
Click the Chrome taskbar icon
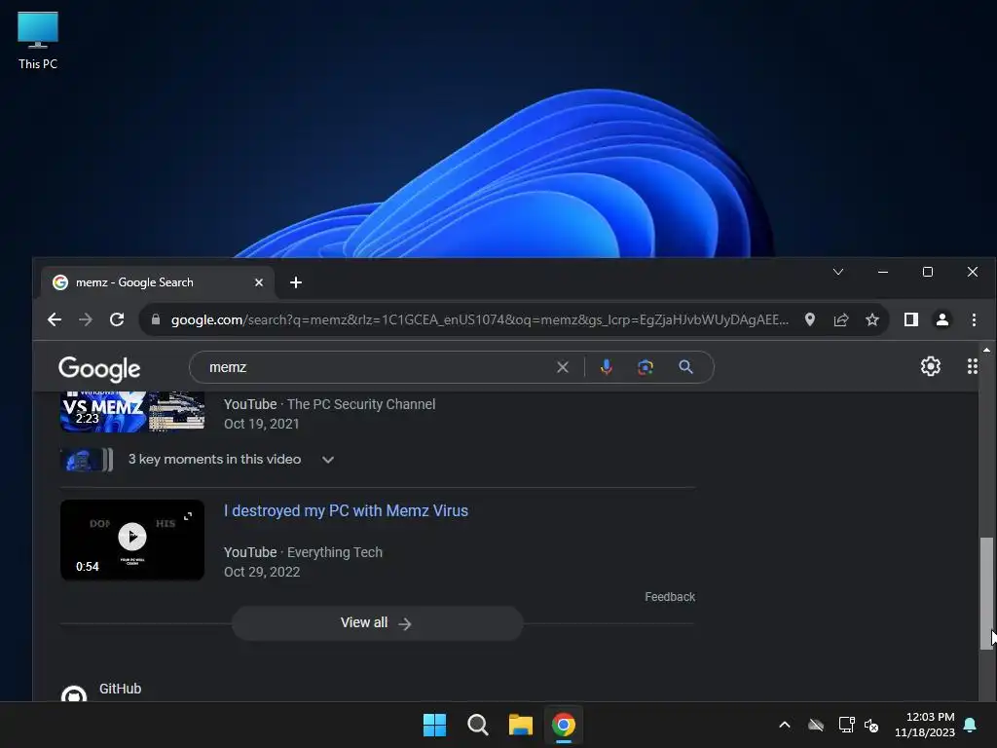click(x=564, y=725)
